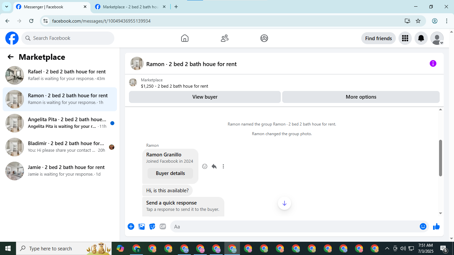Open more options for Ramon's message

pyautogui.click(x=223, y=166)
